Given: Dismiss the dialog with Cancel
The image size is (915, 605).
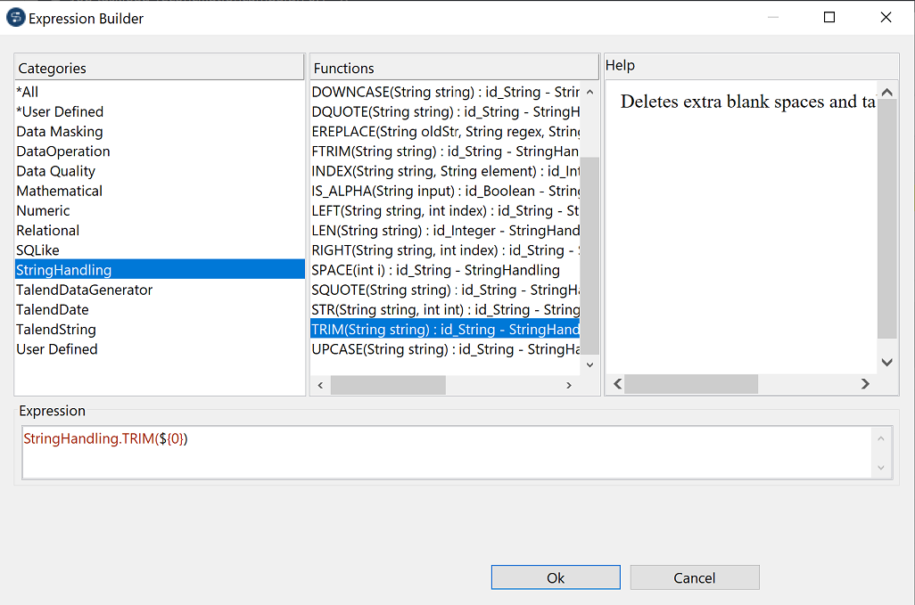Looking at the screenshot, I should click(x=694, y=576).
